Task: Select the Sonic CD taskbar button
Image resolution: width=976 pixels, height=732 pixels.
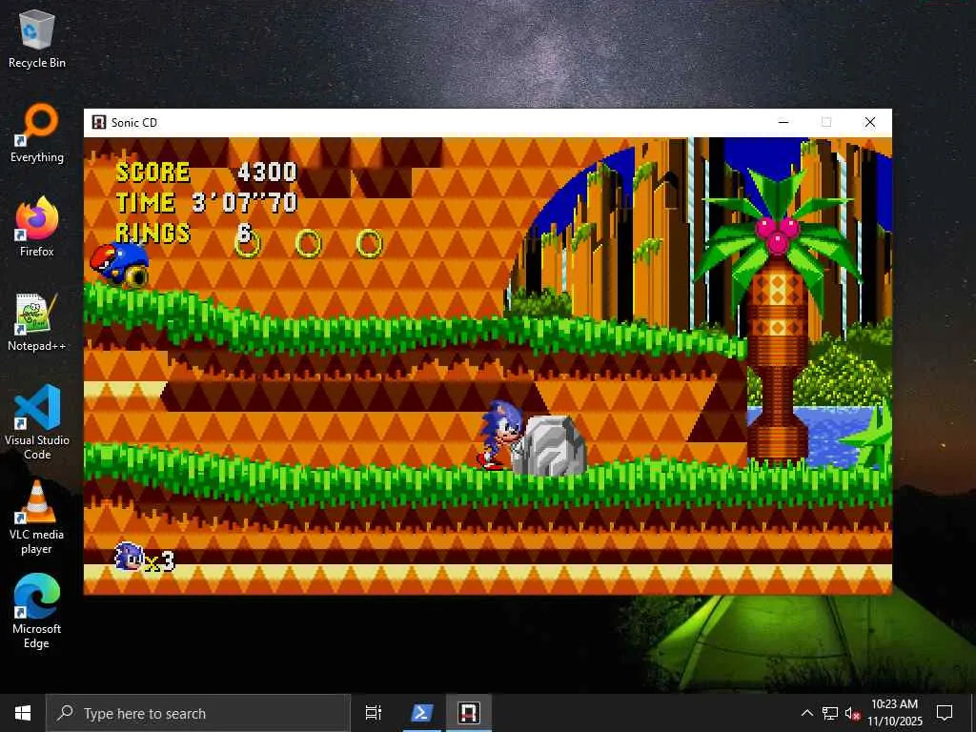Action: [469, 713]
